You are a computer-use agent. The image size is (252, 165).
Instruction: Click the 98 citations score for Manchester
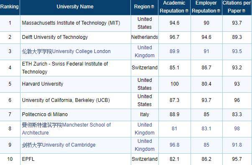(237, 129)
